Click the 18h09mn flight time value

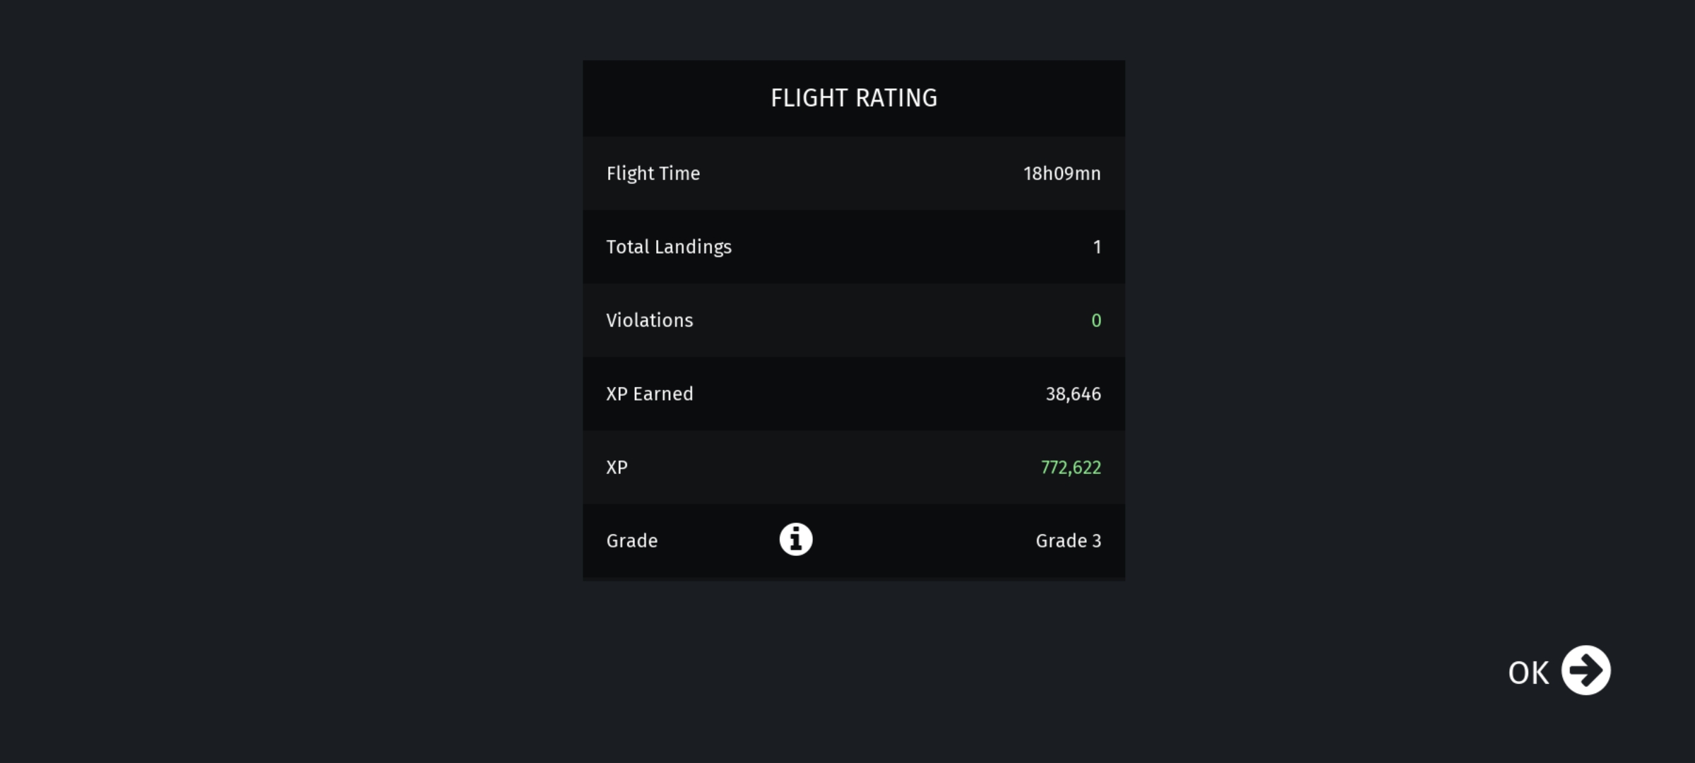tap(1061, 174)
